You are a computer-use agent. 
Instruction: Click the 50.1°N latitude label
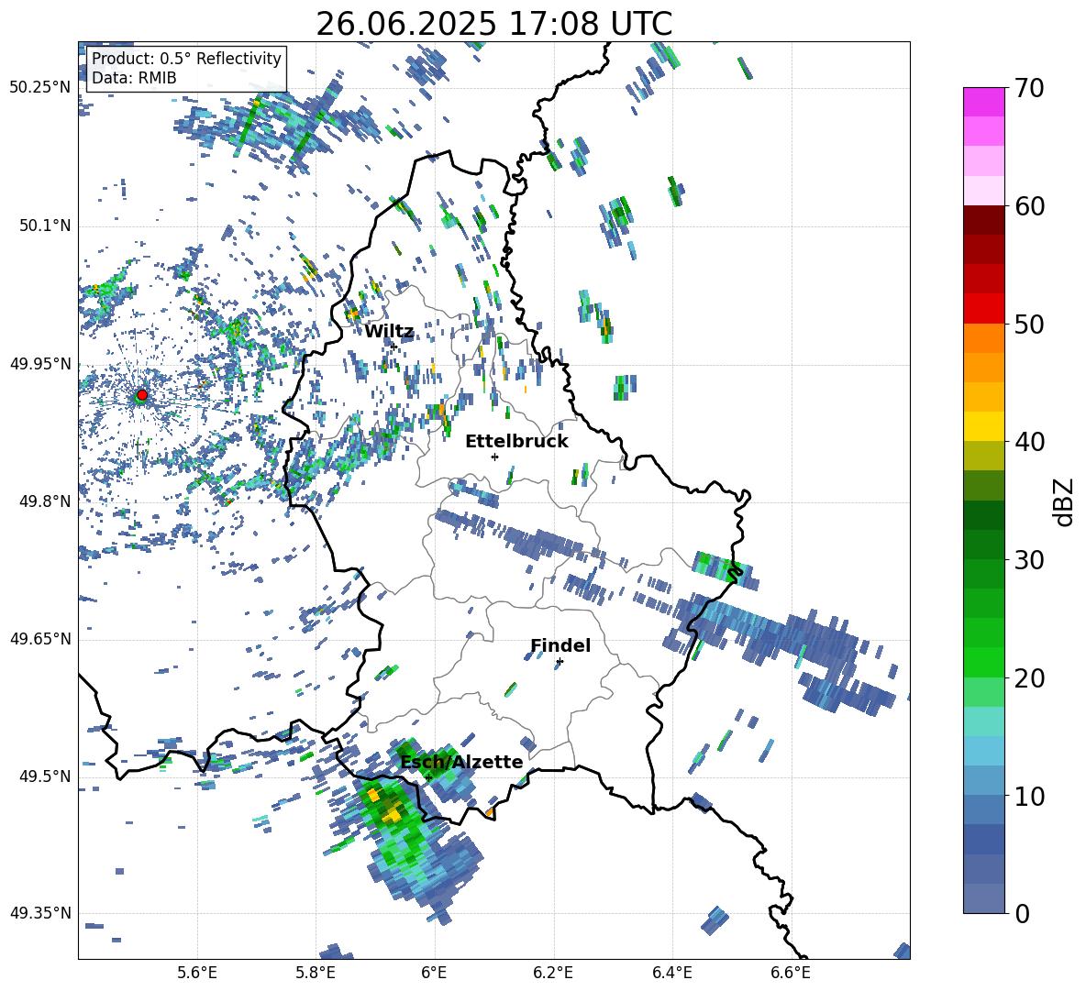(45, 226)
